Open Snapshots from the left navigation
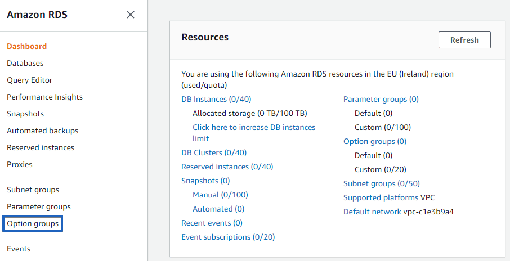Viewport: 510px width, 261px height. pos(25,114)
